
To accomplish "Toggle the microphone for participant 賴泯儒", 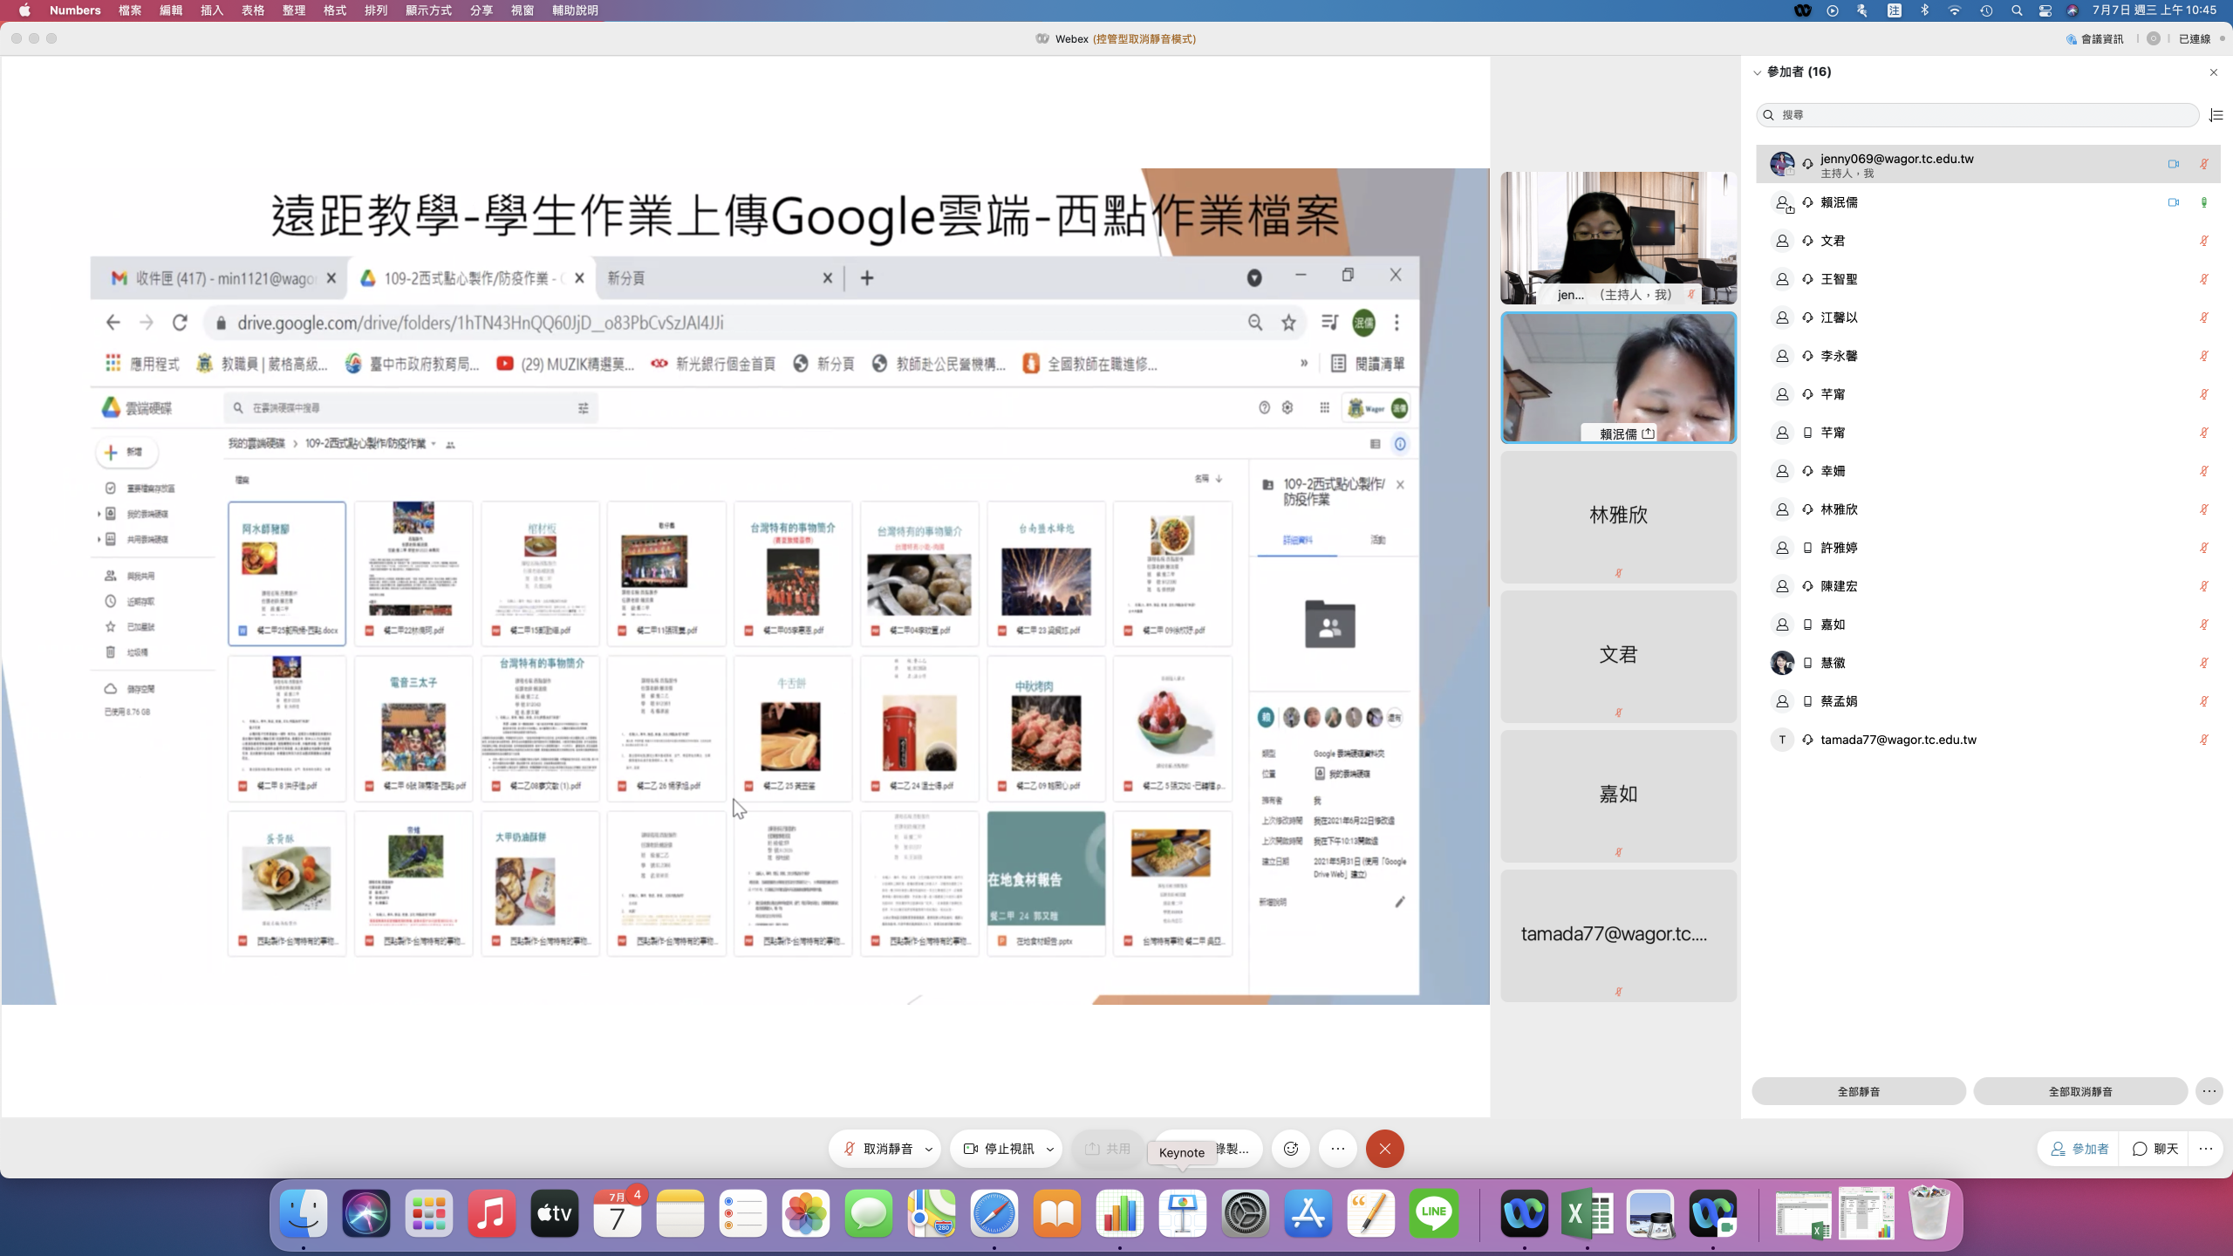I will [x=2203, y=202].
